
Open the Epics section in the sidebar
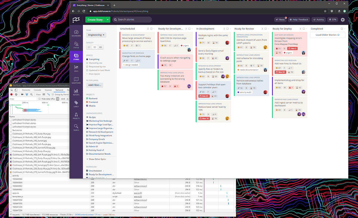[76, 68]
